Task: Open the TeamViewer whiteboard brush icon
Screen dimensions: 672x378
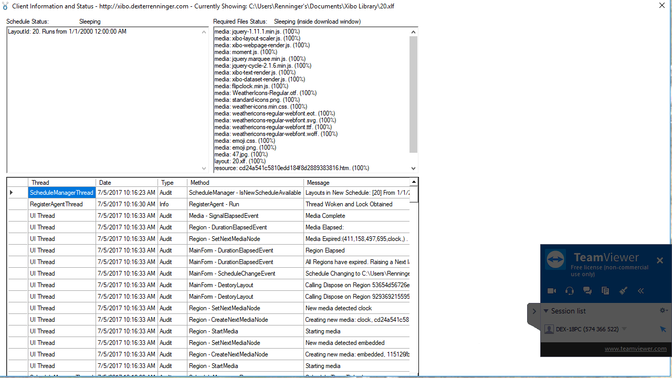Action: point(623,291)
